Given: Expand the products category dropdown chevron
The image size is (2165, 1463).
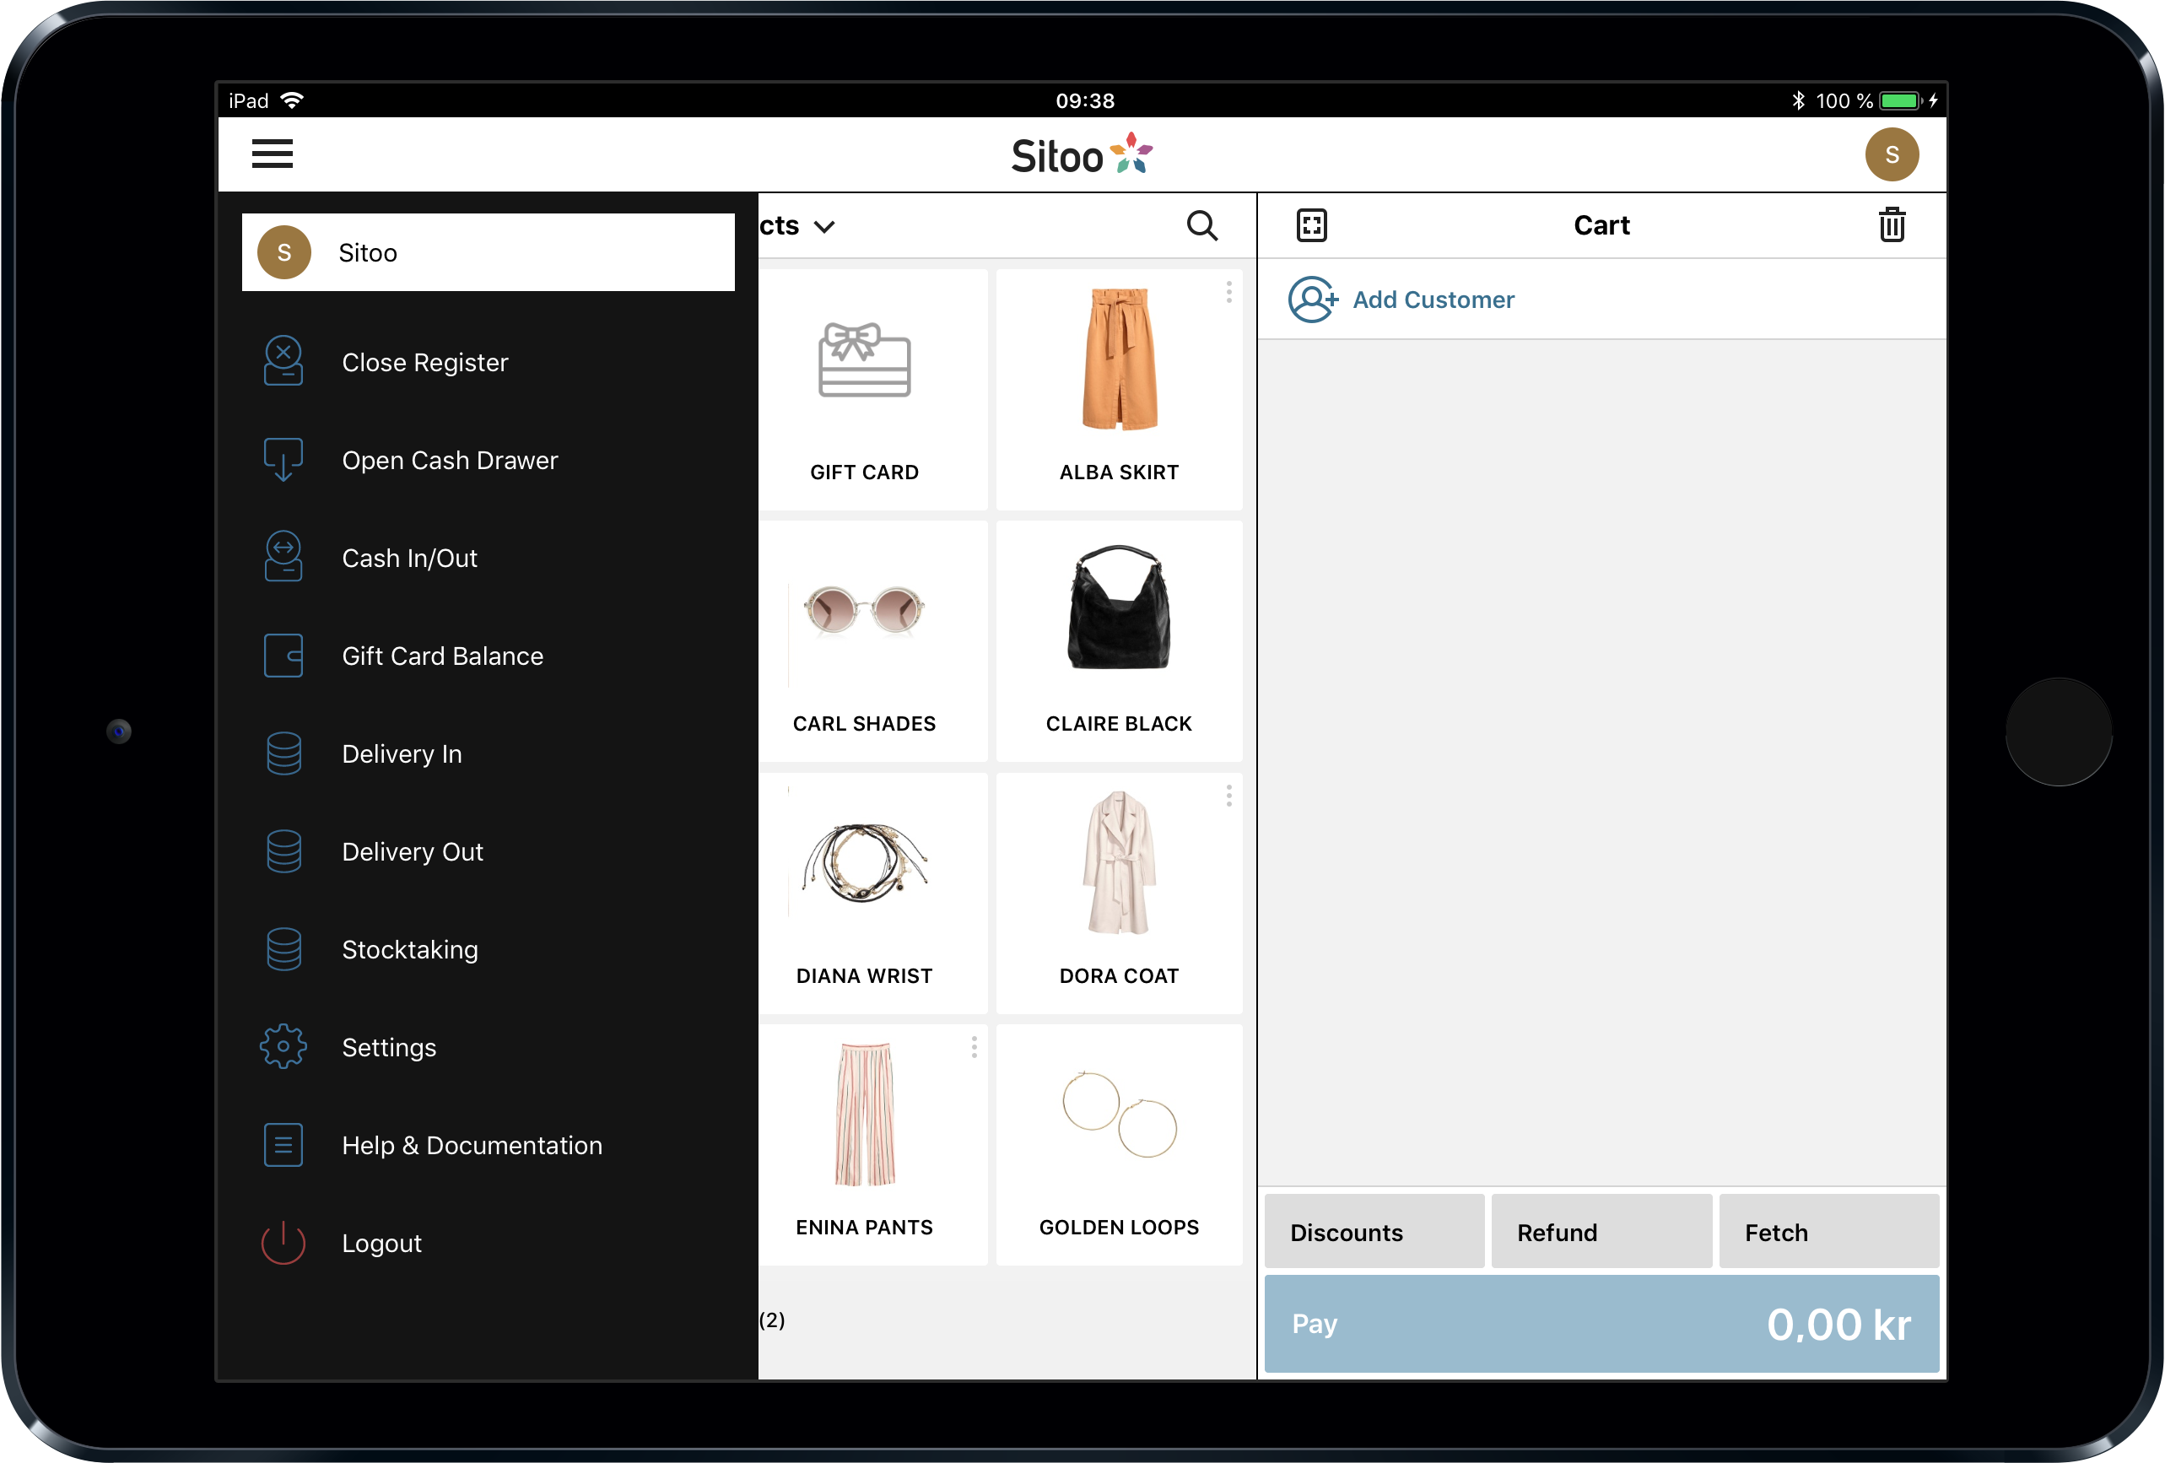Looking at the screenshot, I should (x=823, y=226).
